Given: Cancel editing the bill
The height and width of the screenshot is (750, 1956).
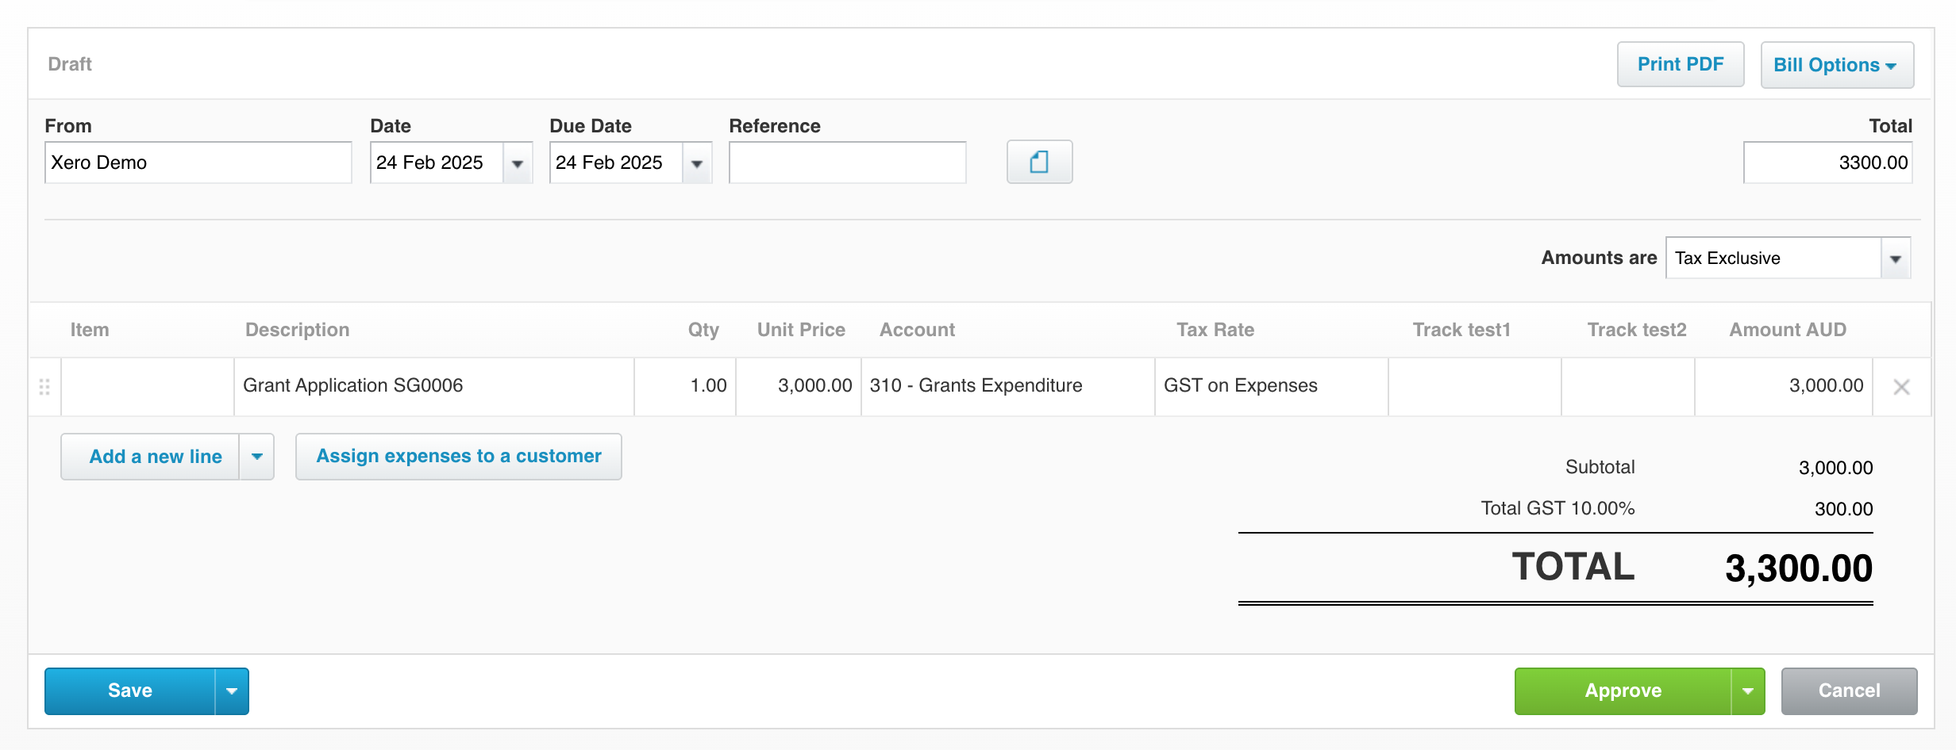Looking at the screenshot, I should (x=1848, y=691).
